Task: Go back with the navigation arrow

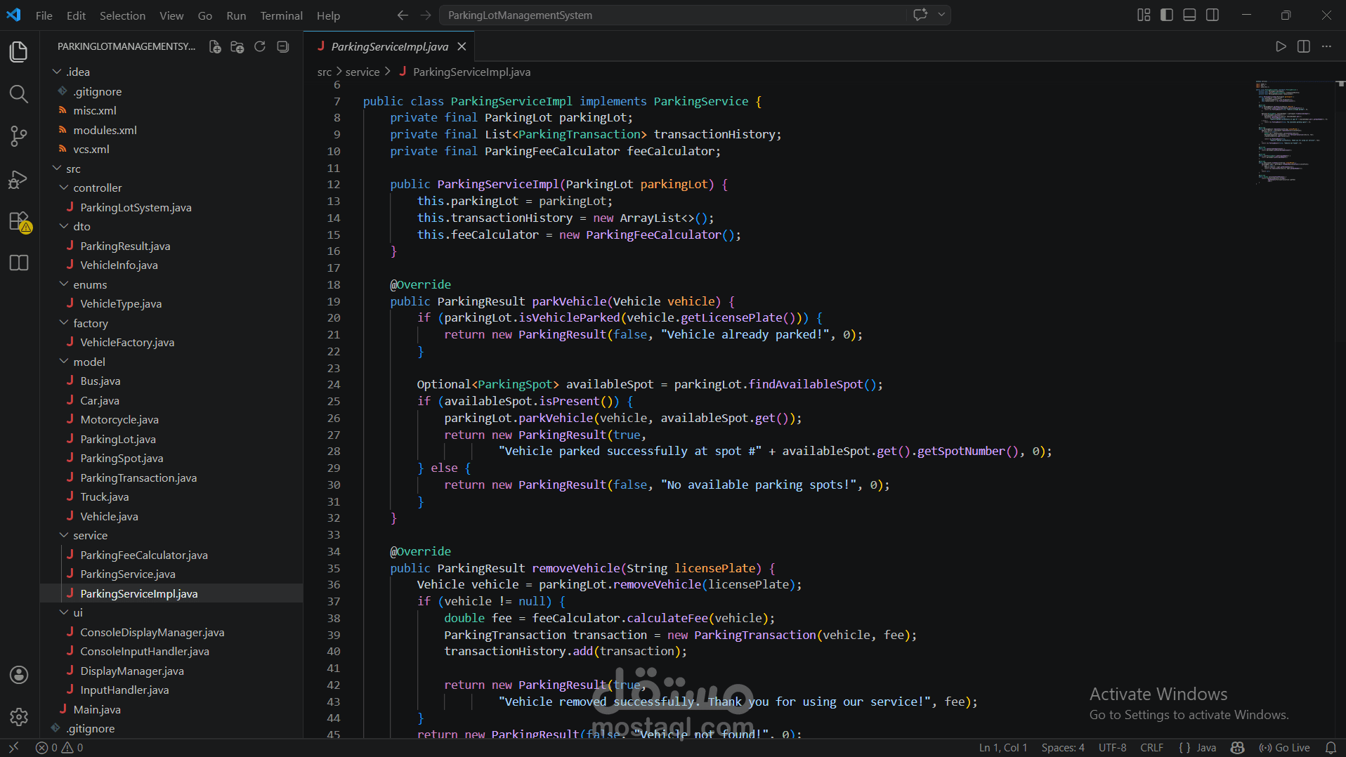Action: pos(403,15)
